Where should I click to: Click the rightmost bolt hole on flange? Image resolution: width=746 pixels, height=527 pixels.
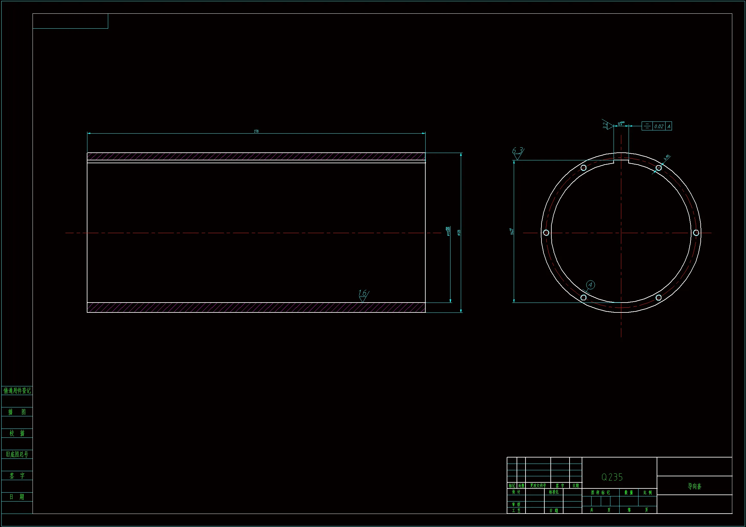696,232
